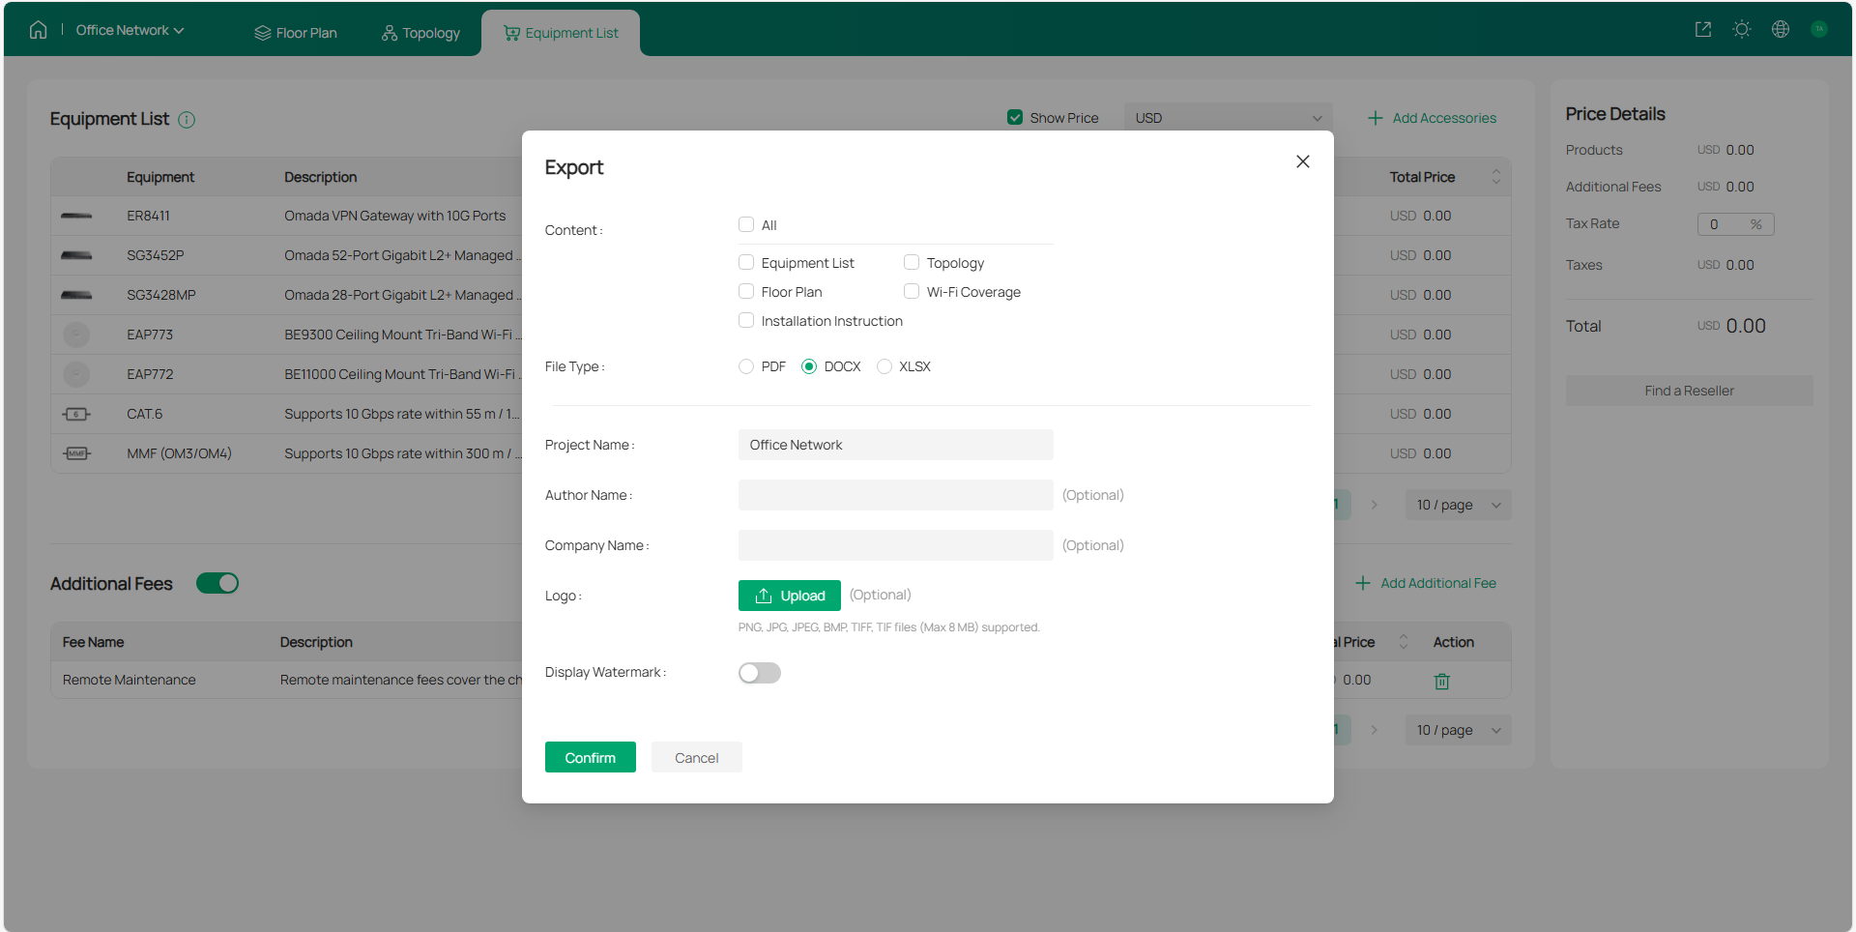Viewport: 1856px width, 932px height.
Task: Click the Author Name input field
Action: point(895,495)
